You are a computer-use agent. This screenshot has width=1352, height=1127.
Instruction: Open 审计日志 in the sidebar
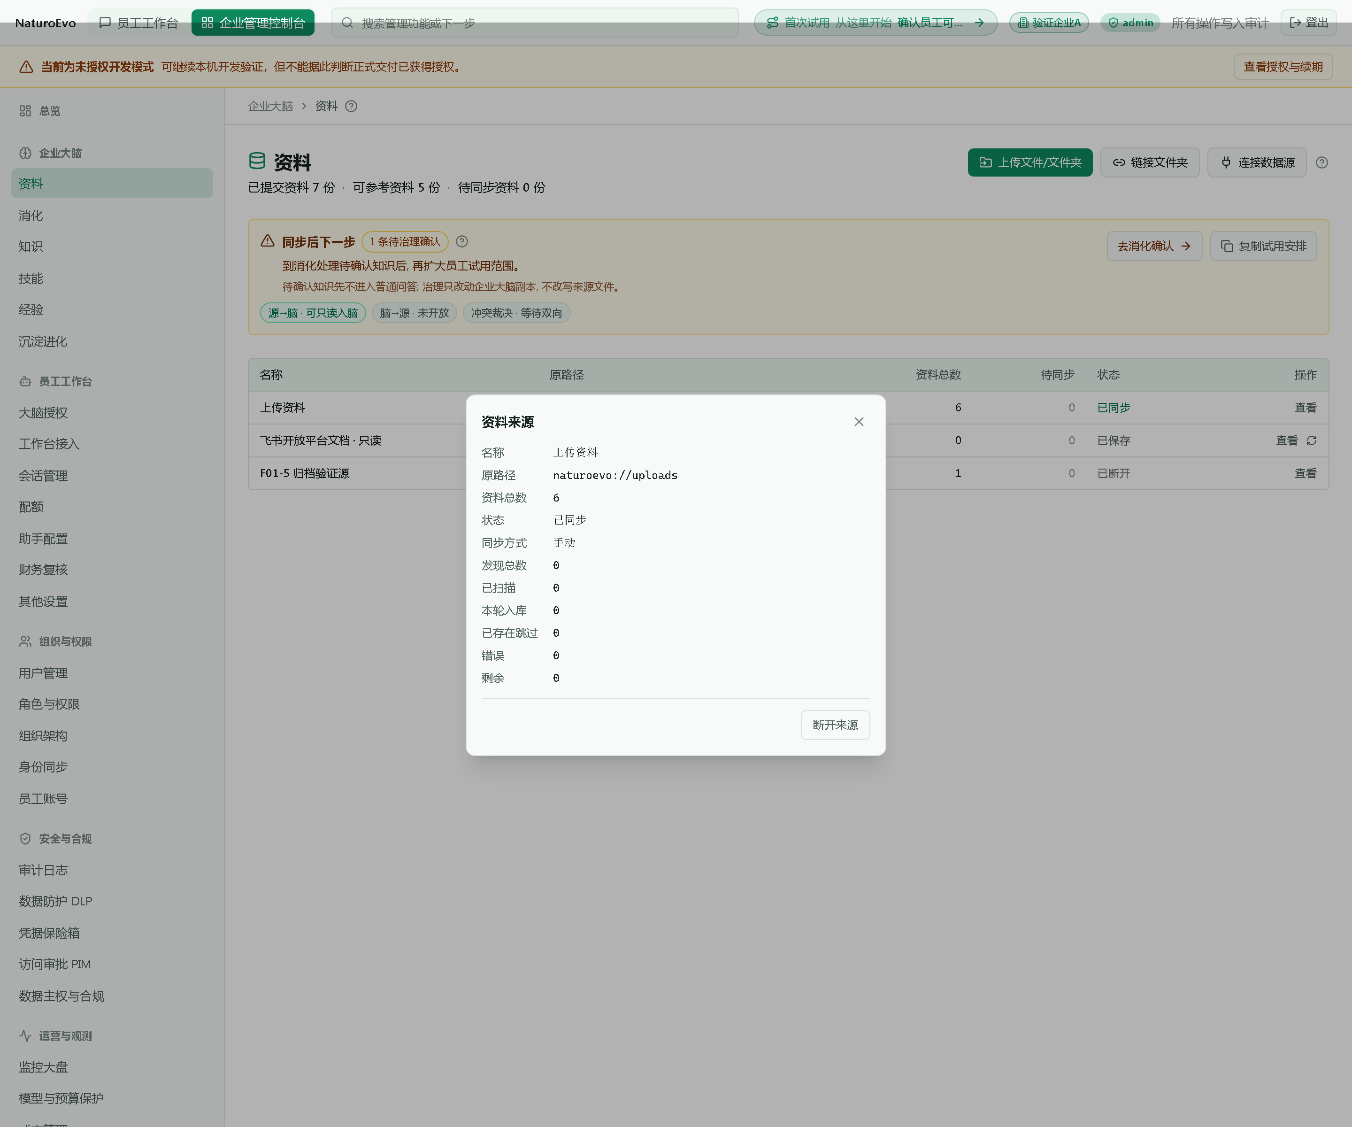tap(112, 870)
